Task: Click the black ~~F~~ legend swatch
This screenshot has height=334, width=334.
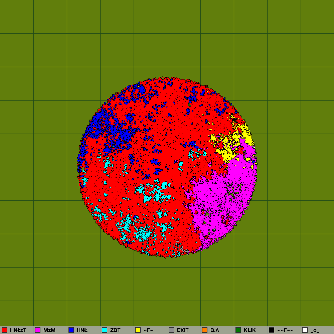Action: pos(272,330)
